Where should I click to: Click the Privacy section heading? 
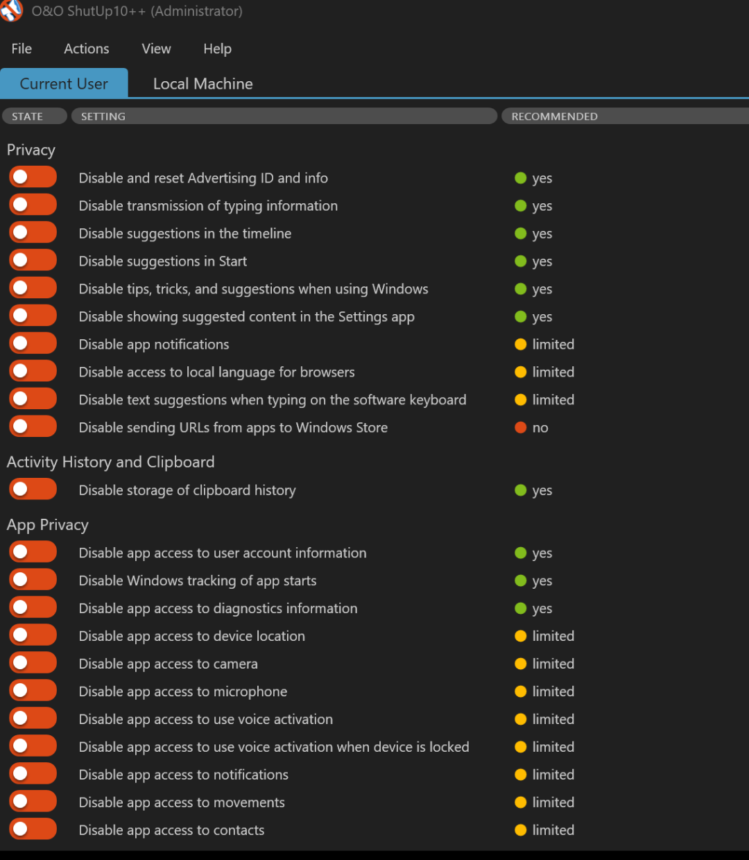31,150
